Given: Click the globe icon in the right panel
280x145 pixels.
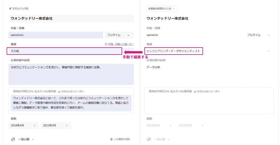Looking at the screenshot, I should (149, 139).
